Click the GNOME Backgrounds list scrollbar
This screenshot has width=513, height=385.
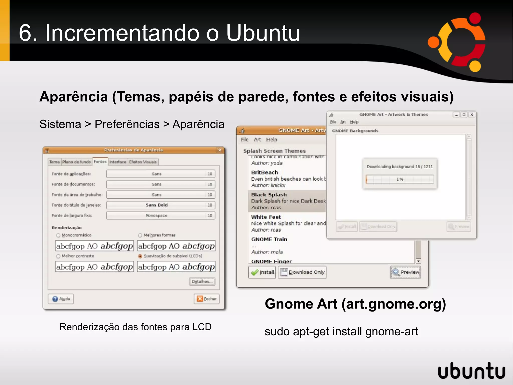pos(469,177)
